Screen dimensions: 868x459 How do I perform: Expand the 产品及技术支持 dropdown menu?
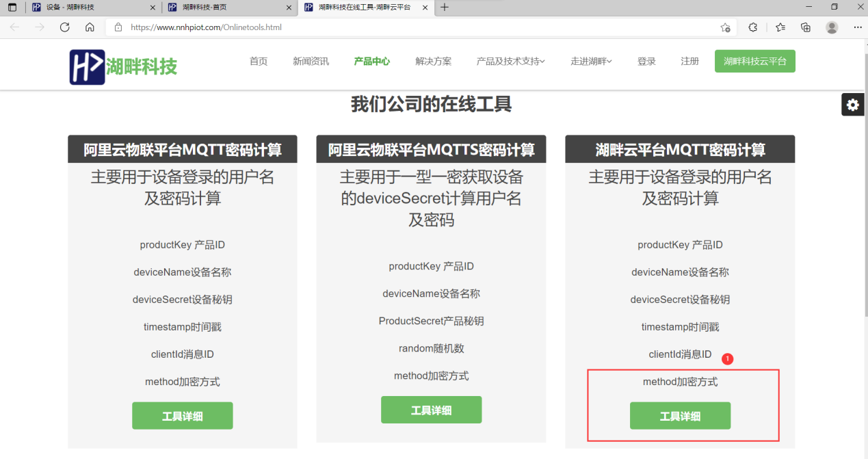[511, 62]
